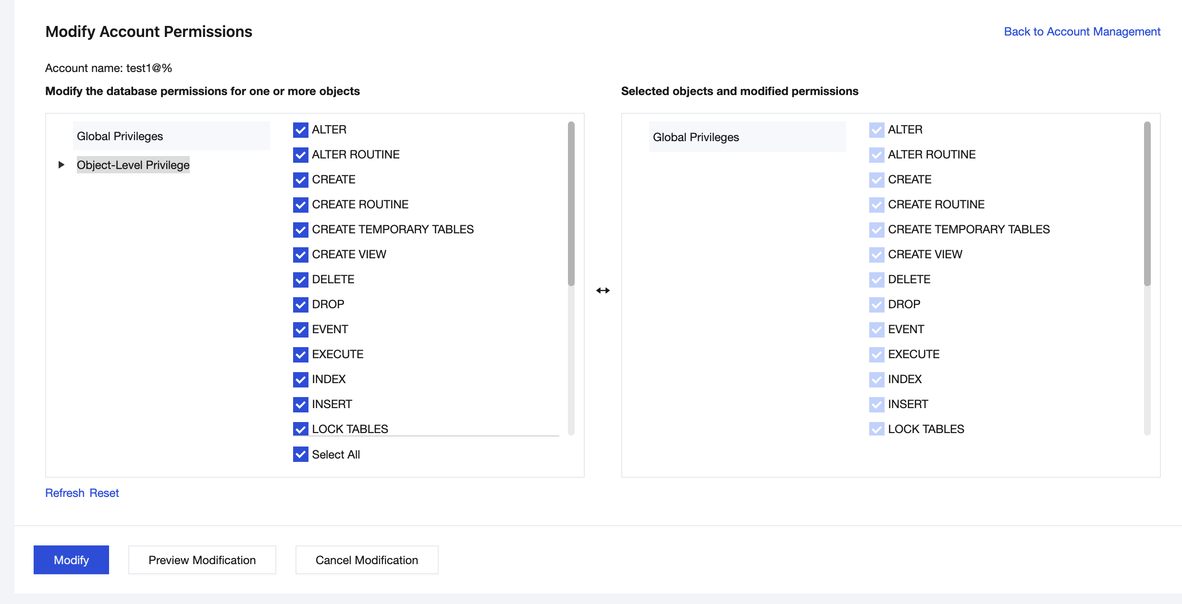Click the Preview Modification button
This screenshot has height=604, width=1182.
point(202,560)
